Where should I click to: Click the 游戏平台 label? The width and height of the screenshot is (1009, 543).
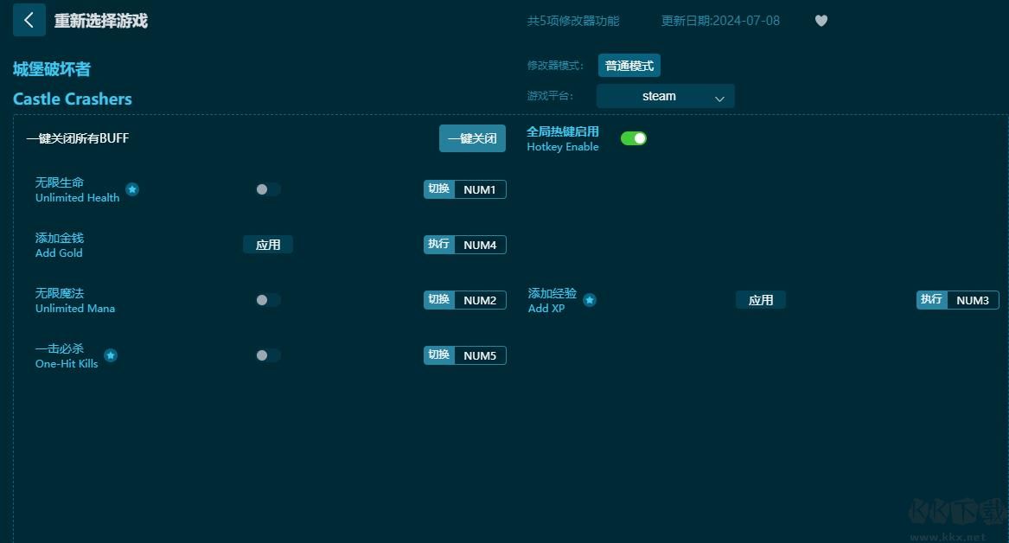tap(550, 96)
